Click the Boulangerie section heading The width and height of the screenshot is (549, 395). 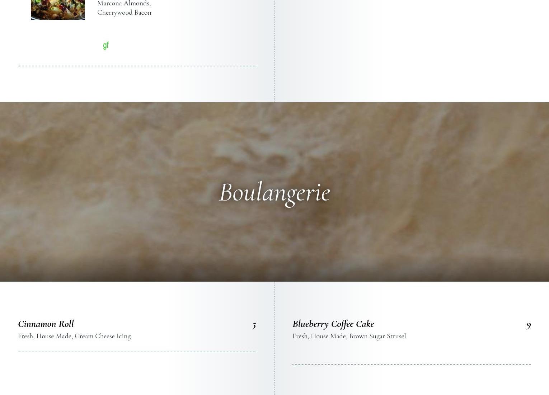click(274, 193)
